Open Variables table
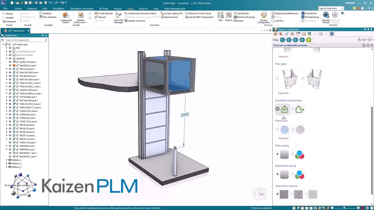374x210 pixels. 45,13
